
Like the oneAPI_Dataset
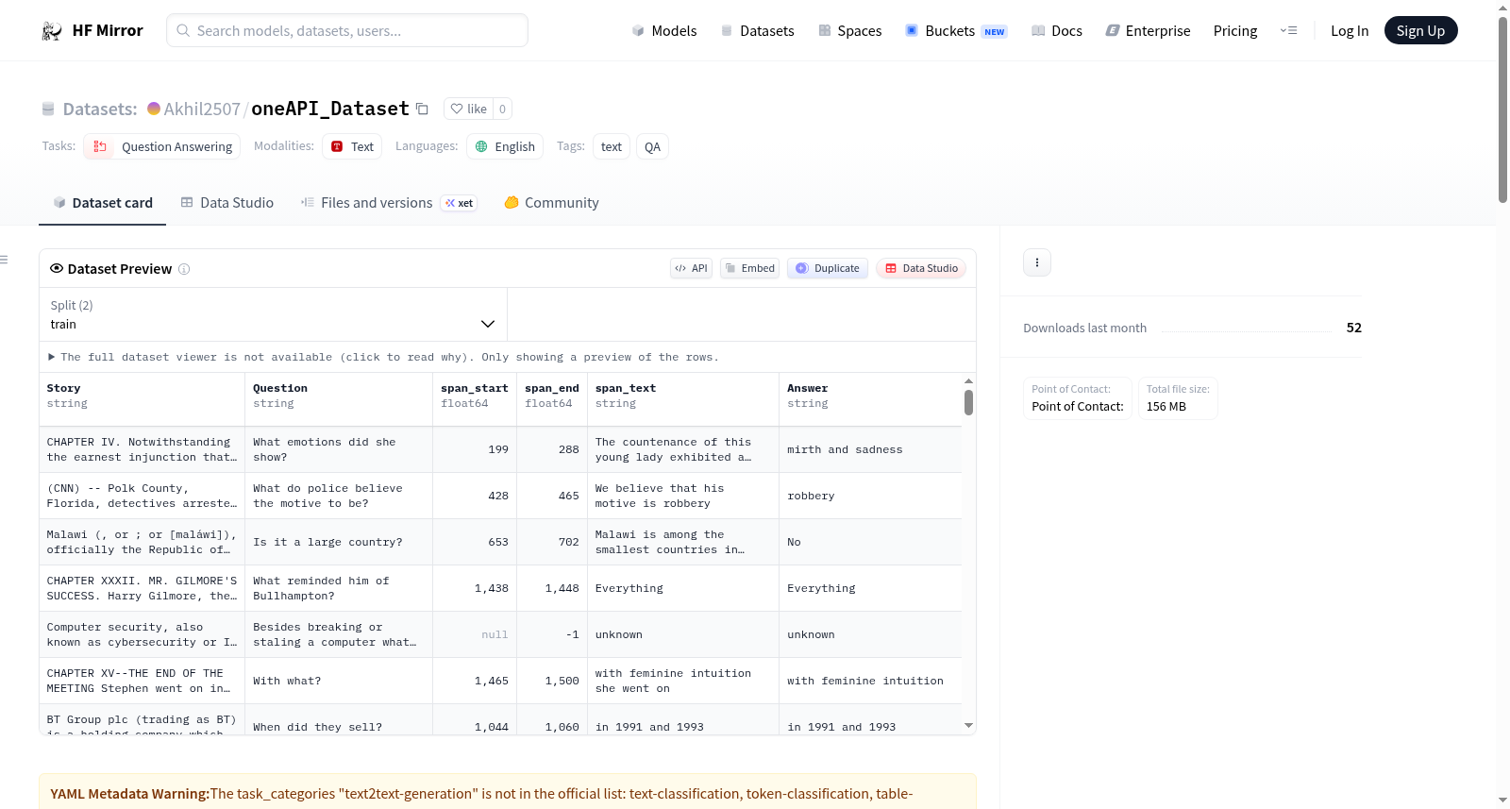[469, 109]
